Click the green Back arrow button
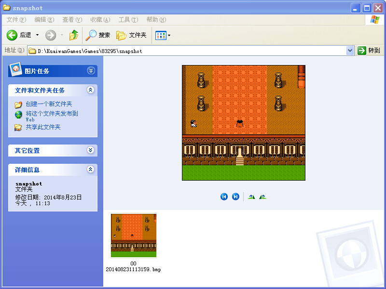This screenshot has width=386, height=289. click(x=12, y=35)
